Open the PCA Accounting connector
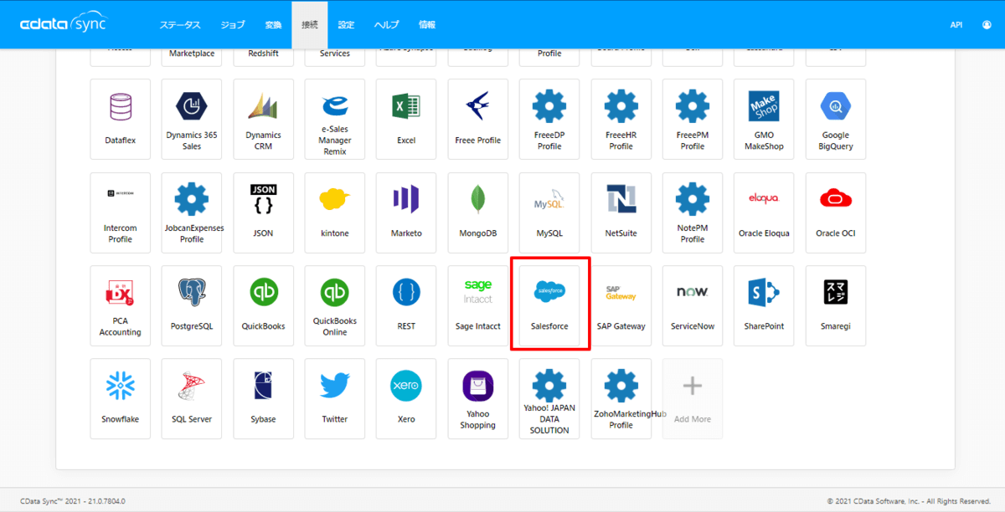 121,305
